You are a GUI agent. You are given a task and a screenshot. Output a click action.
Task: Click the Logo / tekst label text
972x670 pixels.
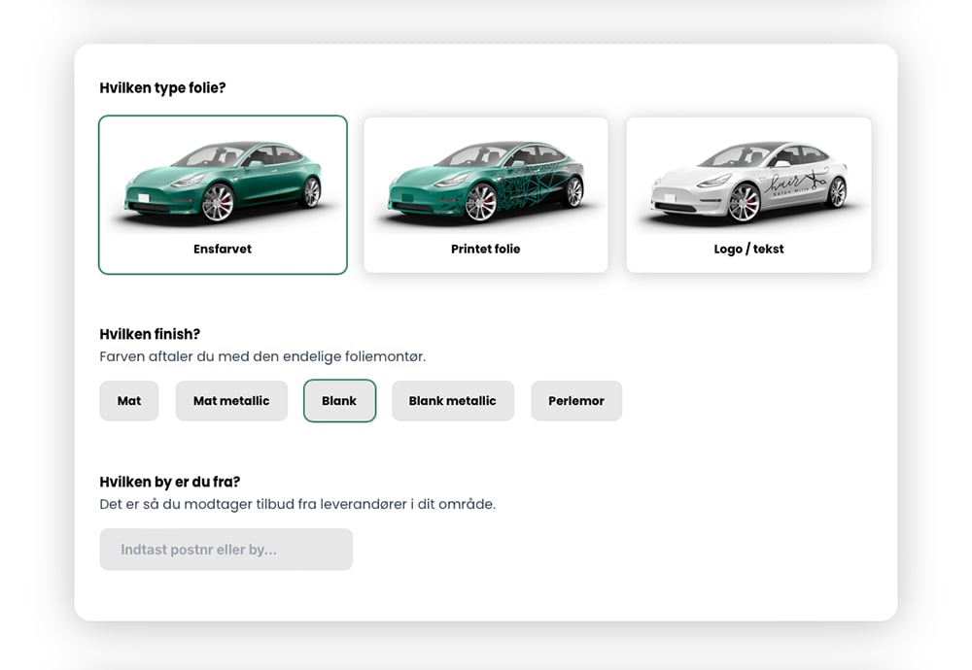pos(748,250)
